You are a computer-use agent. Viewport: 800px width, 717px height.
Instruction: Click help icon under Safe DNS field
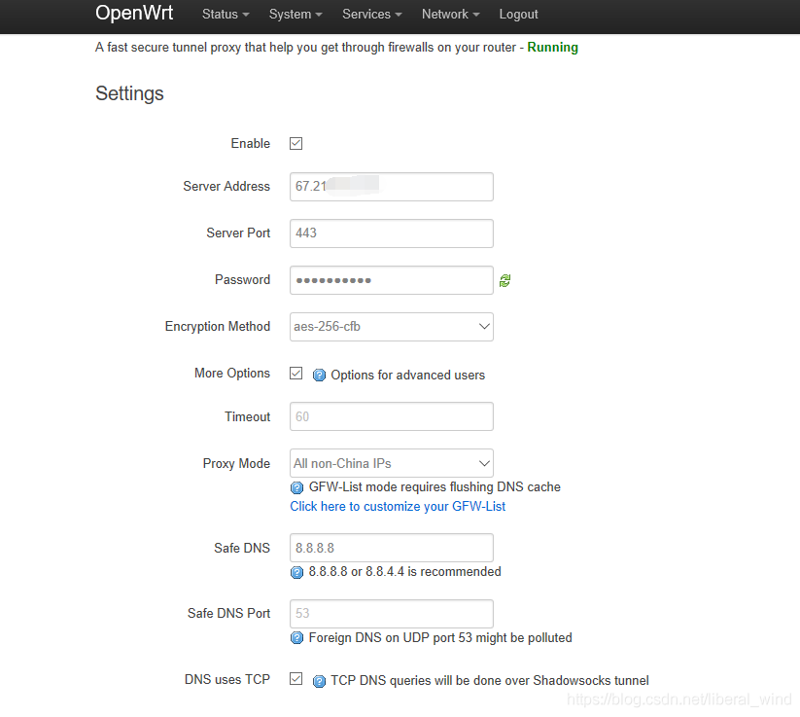coord(297,572)
